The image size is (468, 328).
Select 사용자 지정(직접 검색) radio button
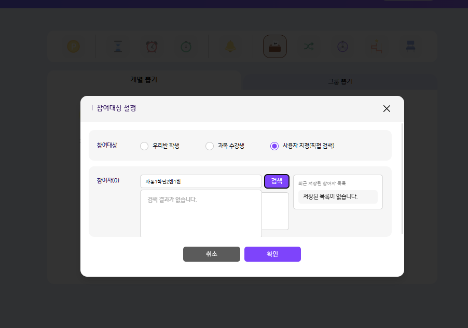[x=274, y=146]
